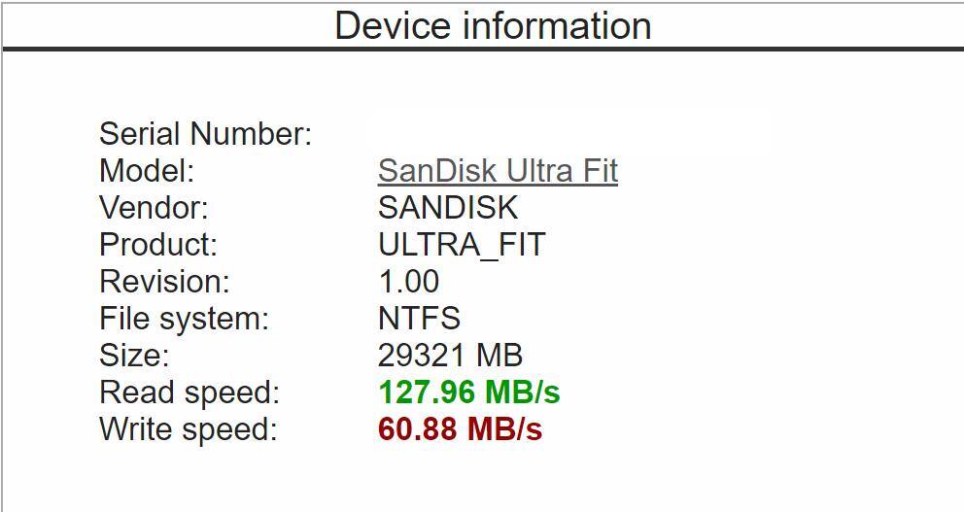Select the 29321 MB size value
The height and width of the screenshot is (512, 964).
450,356
